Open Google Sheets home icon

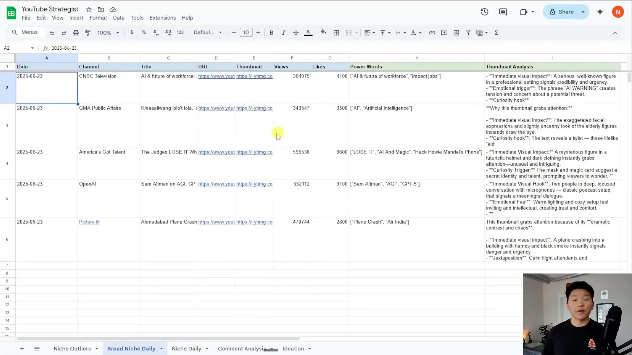12,13
